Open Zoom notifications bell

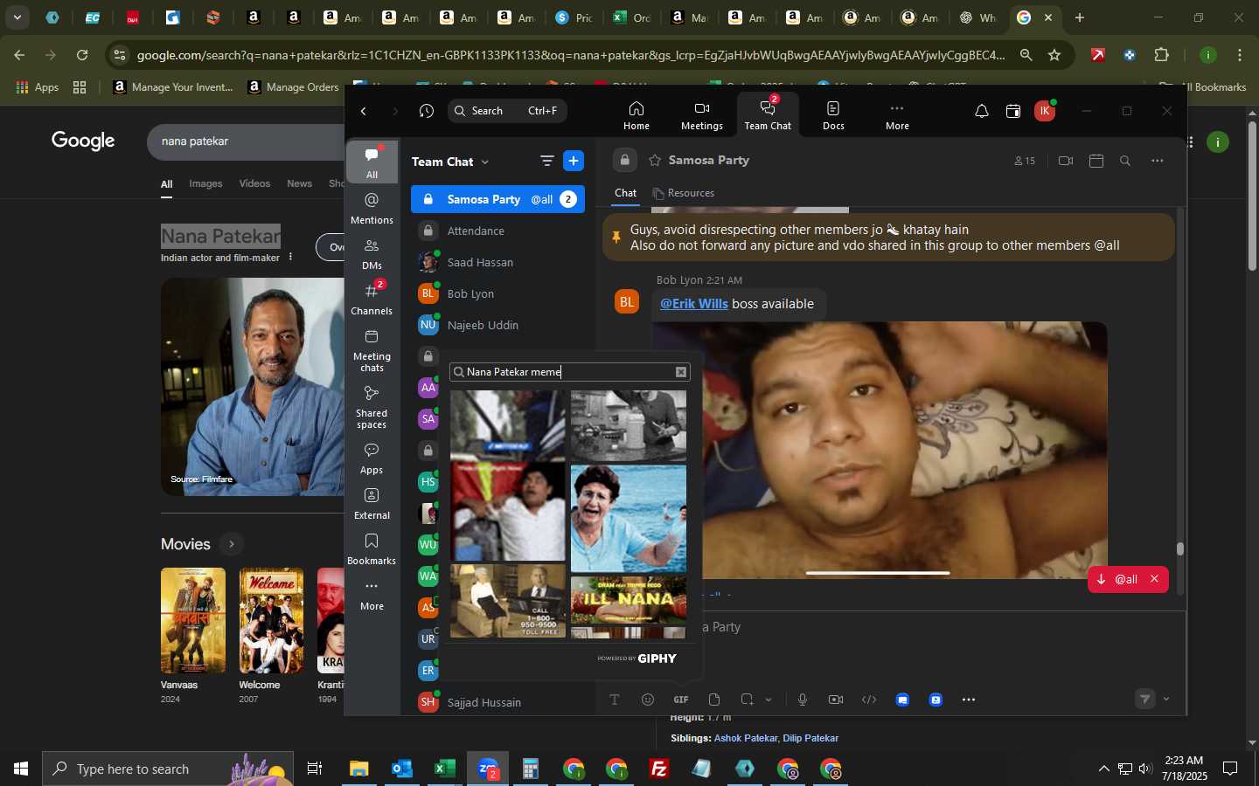pyautogui.click(x=981, y=111)
